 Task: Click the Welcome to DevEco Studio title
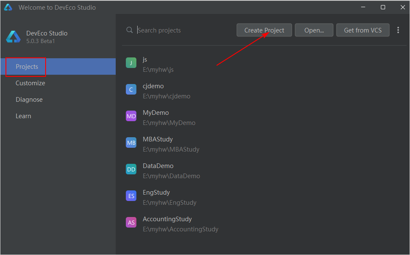click(57, 8)
